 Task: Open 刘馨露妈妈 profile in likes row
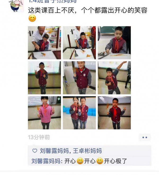(54, 151)
